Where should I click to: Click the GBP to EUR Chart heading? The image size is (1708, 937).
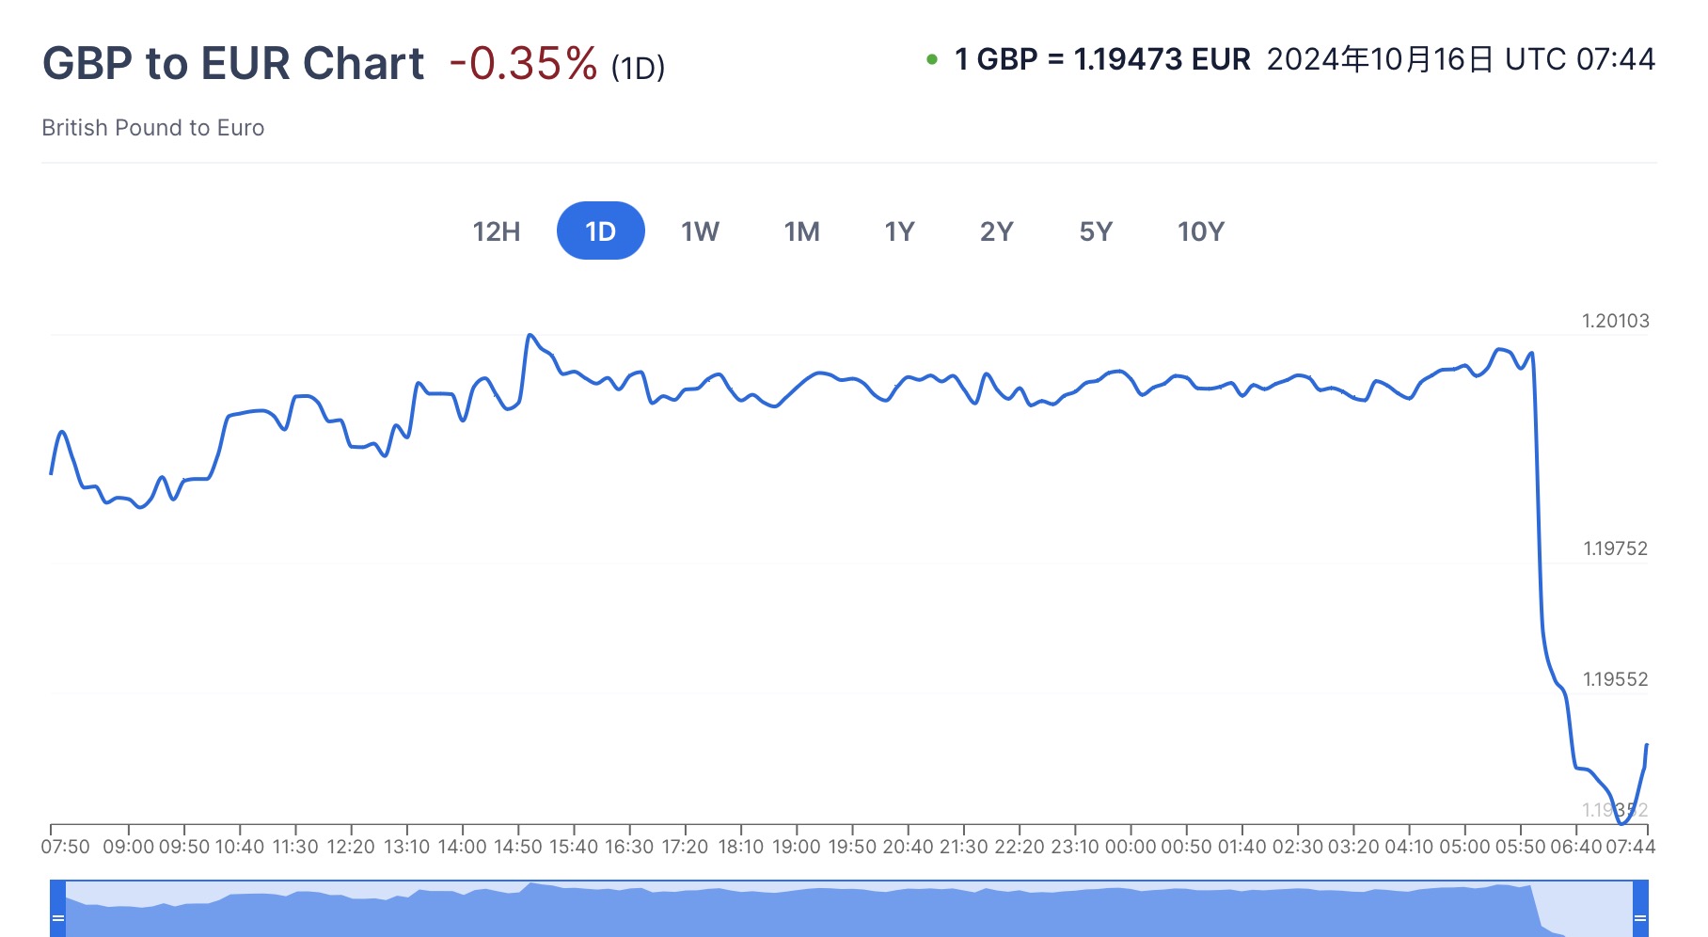coord(233,64)
